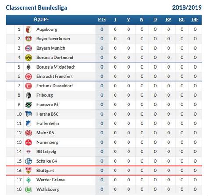
Task: Select the Bayern Munich club crest
Action: click(29, 48)
